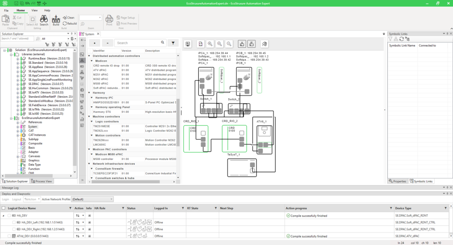The width and height of the screenshot is (453, 245).
Task: Click the TeSysT_1 device block in diagram
Action: tap(242, 168)
